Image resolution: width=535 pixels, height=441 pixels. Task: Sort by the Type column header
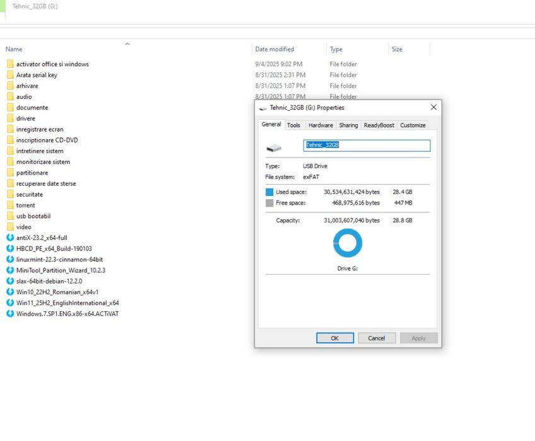pos(336,49)
